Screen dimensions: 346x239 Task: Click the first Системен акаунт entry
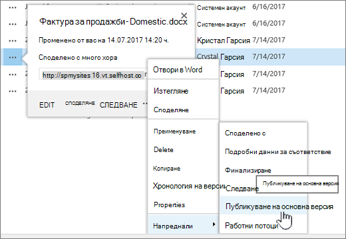coord(221,8)
